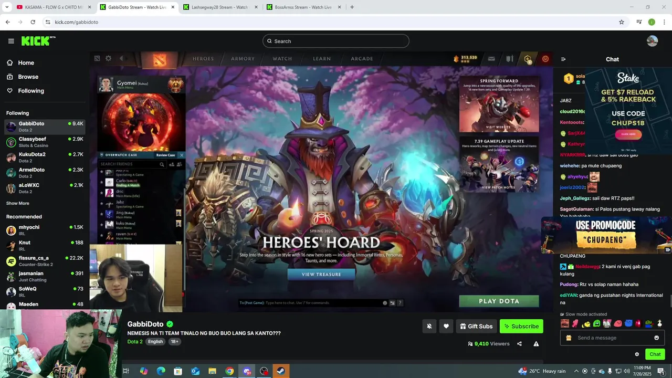Insert the laughing man face emote
The image size is (672, 378).
(x=565, y=323)
